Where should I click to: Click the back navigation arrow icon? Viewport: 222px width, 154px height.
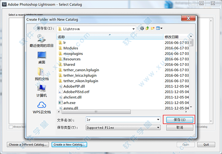coord(142,28)
